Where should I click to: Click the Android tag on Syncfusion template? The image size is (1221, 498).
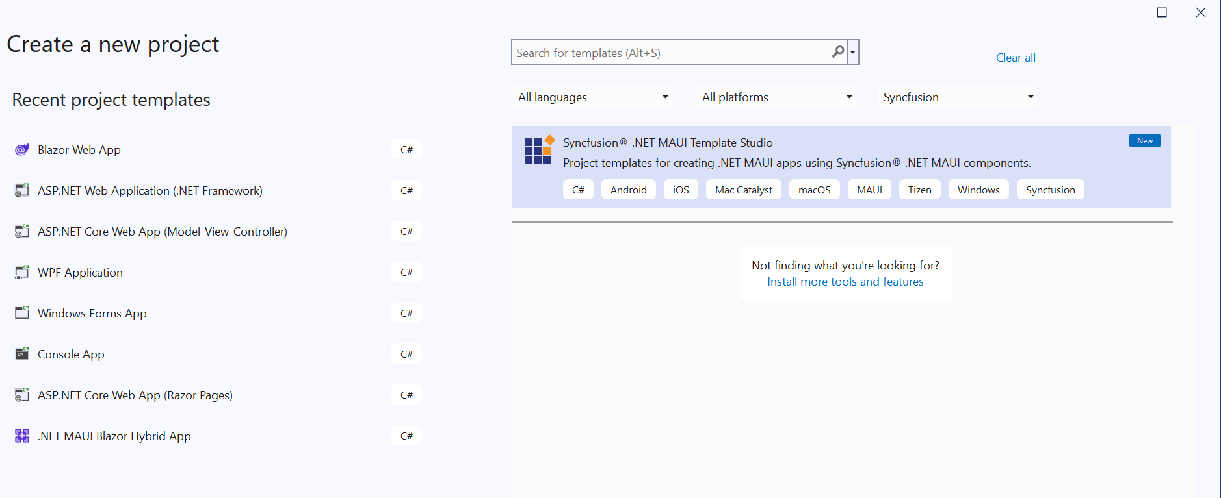[629, 190]
